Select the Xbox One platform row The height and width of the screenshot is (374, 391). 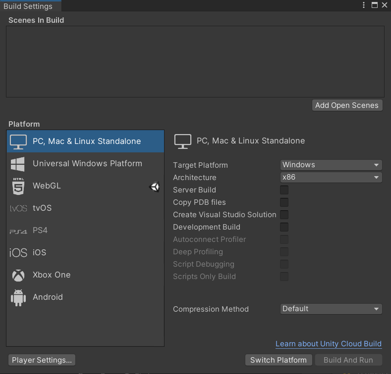85,275
